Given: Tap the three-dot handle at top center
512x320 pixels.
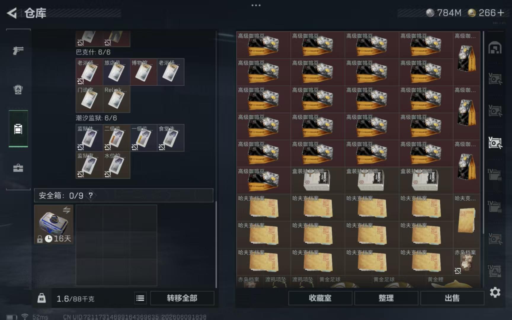Looking at the screenshot, I should point(256,5).
